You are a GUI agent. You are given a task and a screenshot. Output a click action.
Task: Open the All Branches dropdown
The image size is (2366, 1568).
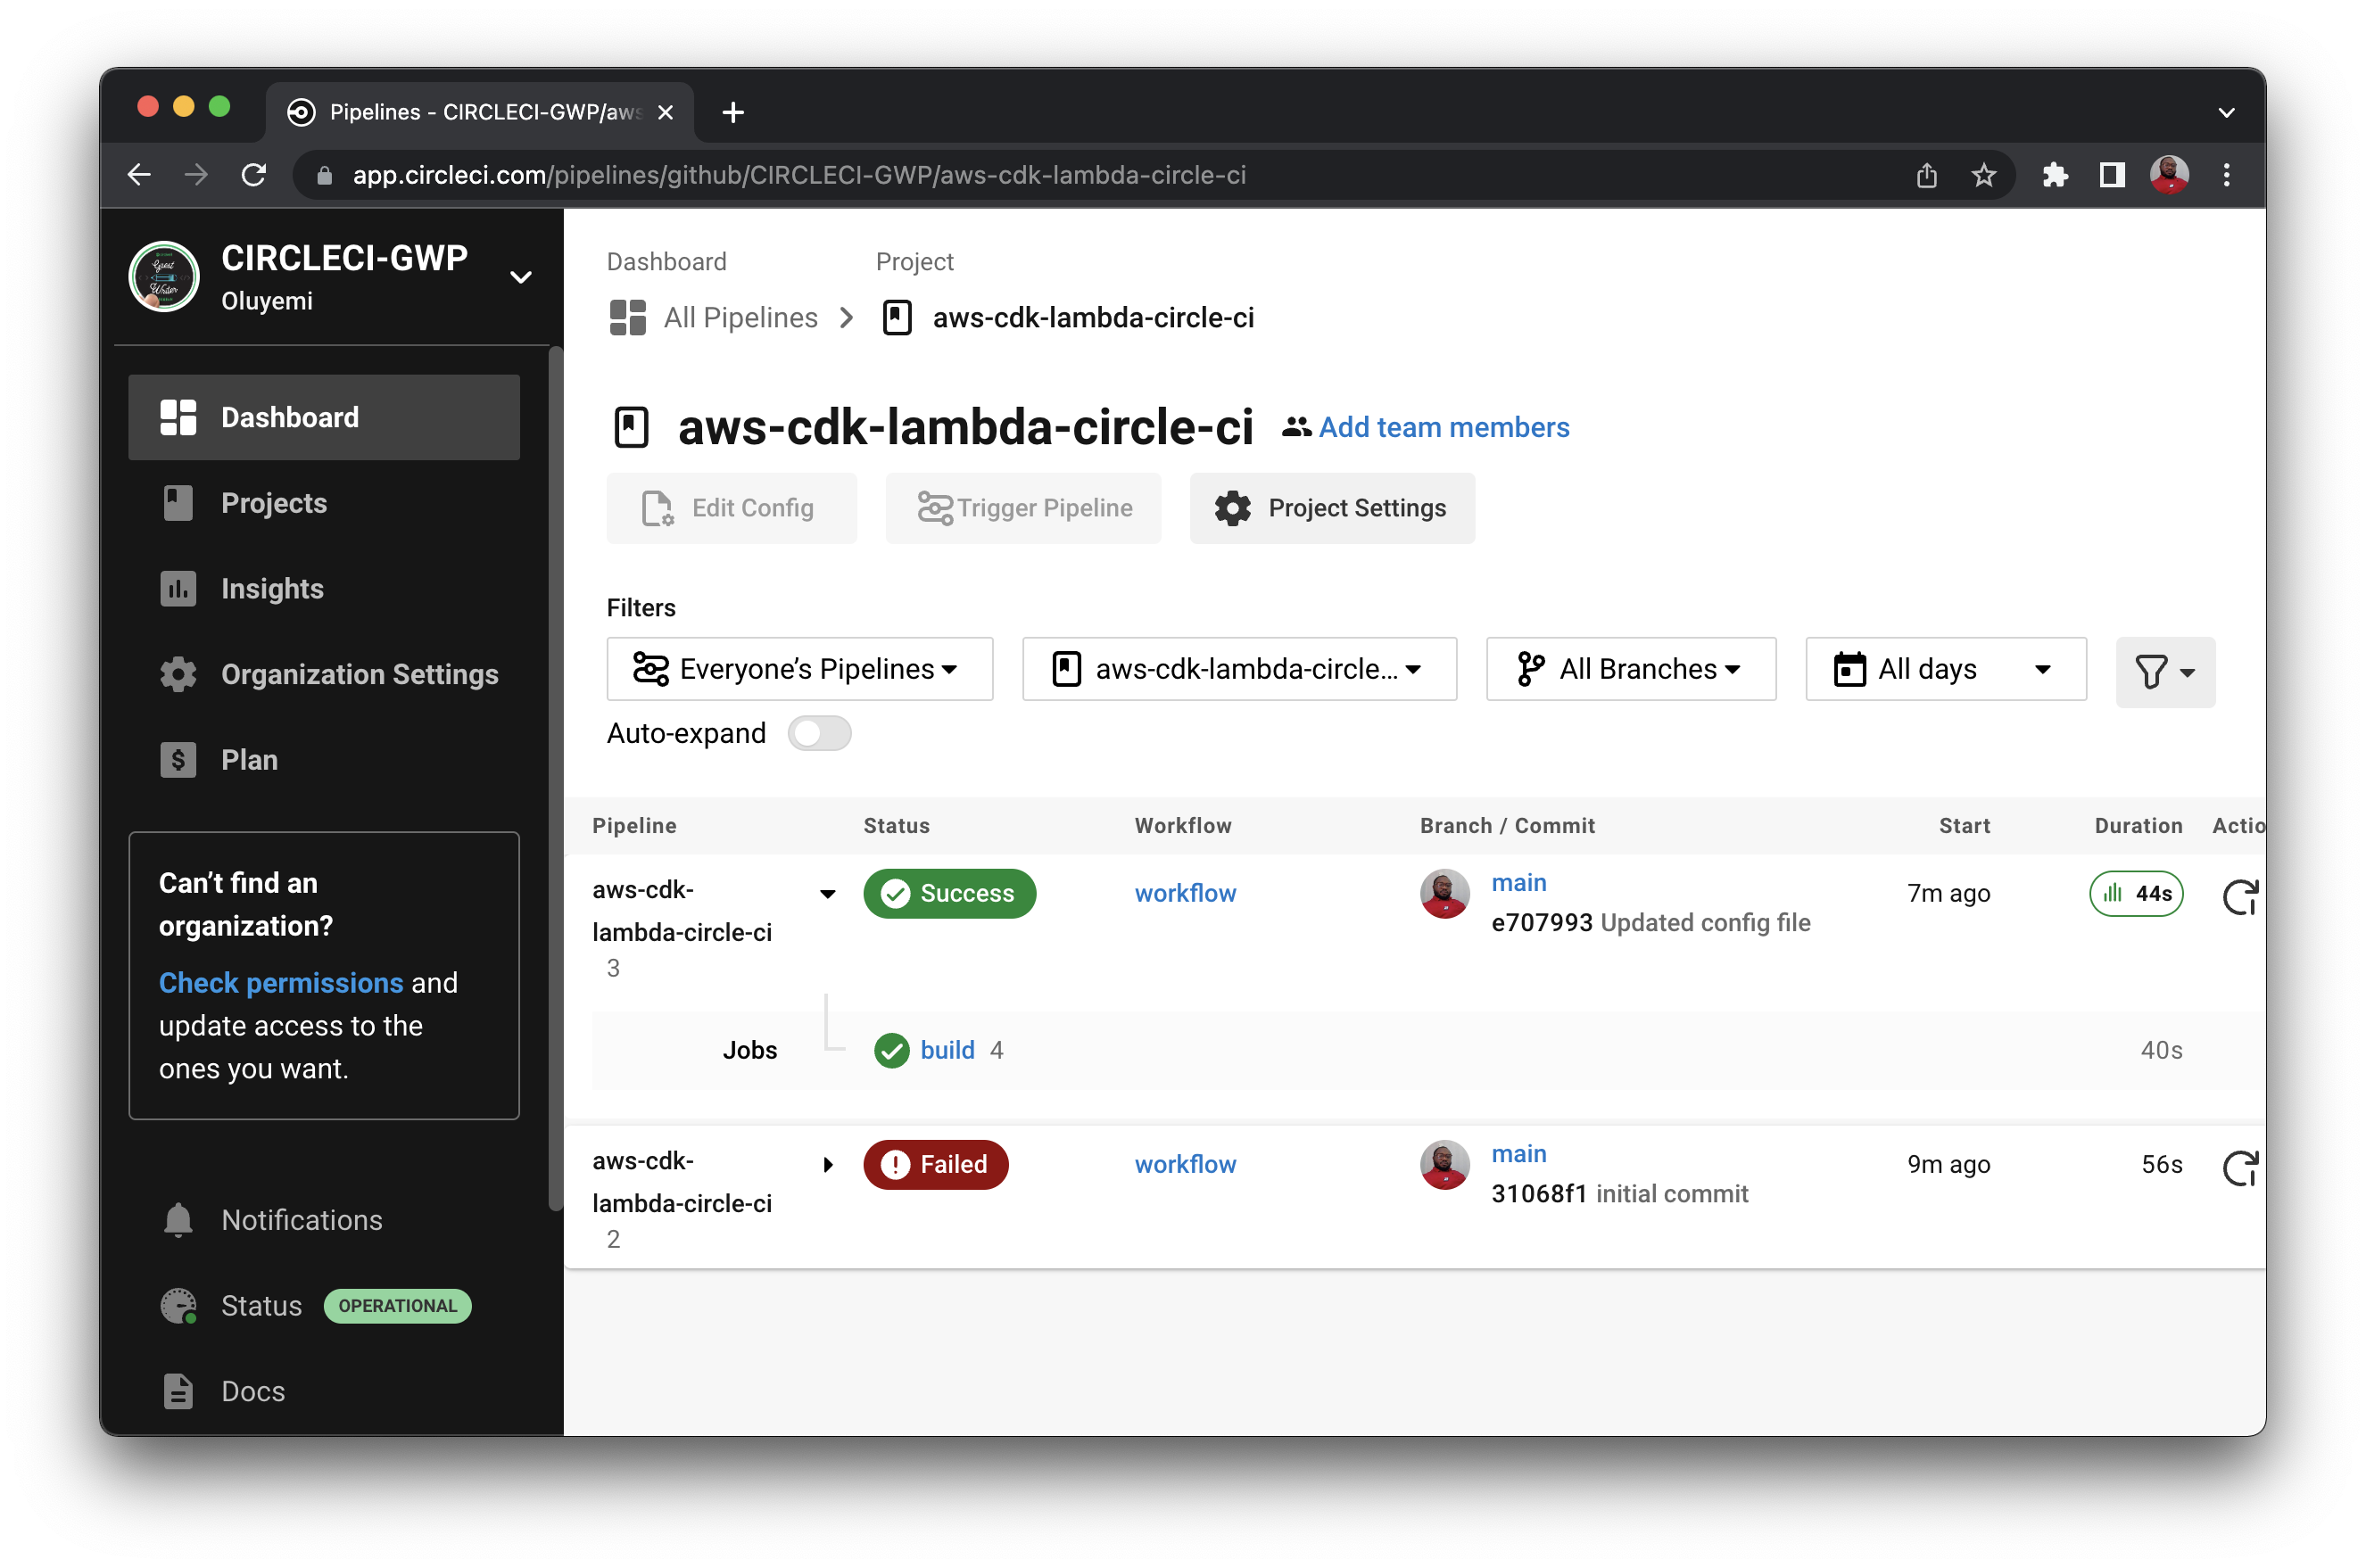1630,669
